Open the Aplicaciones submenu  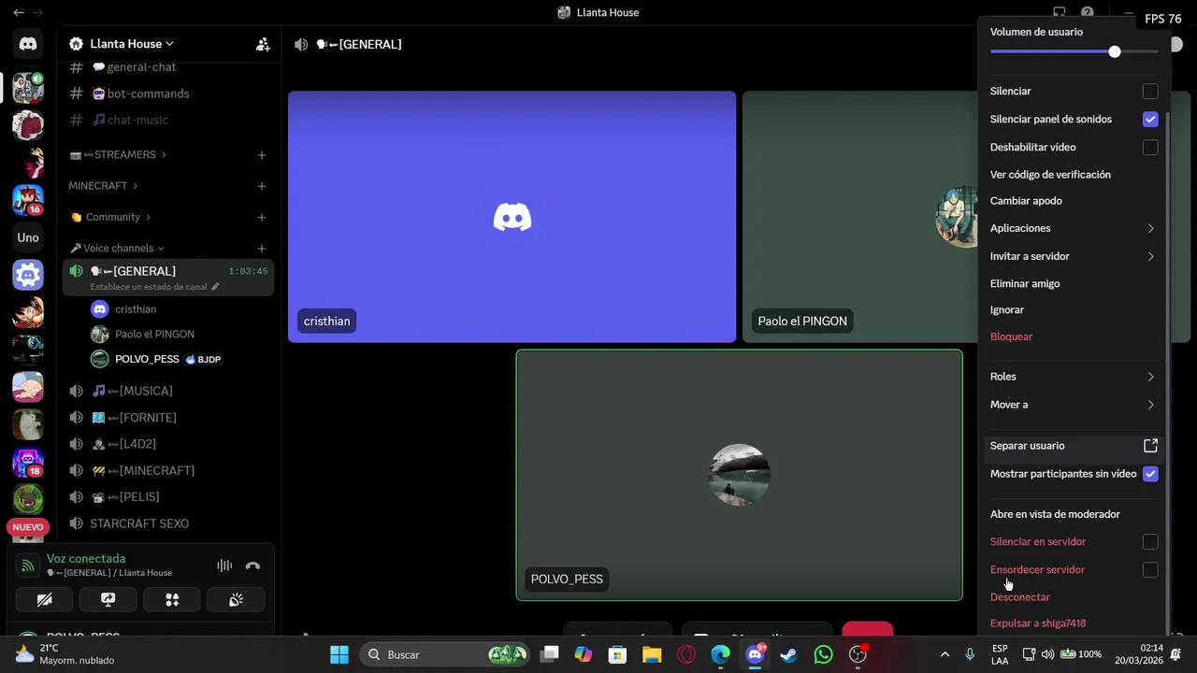(1074, 228)
